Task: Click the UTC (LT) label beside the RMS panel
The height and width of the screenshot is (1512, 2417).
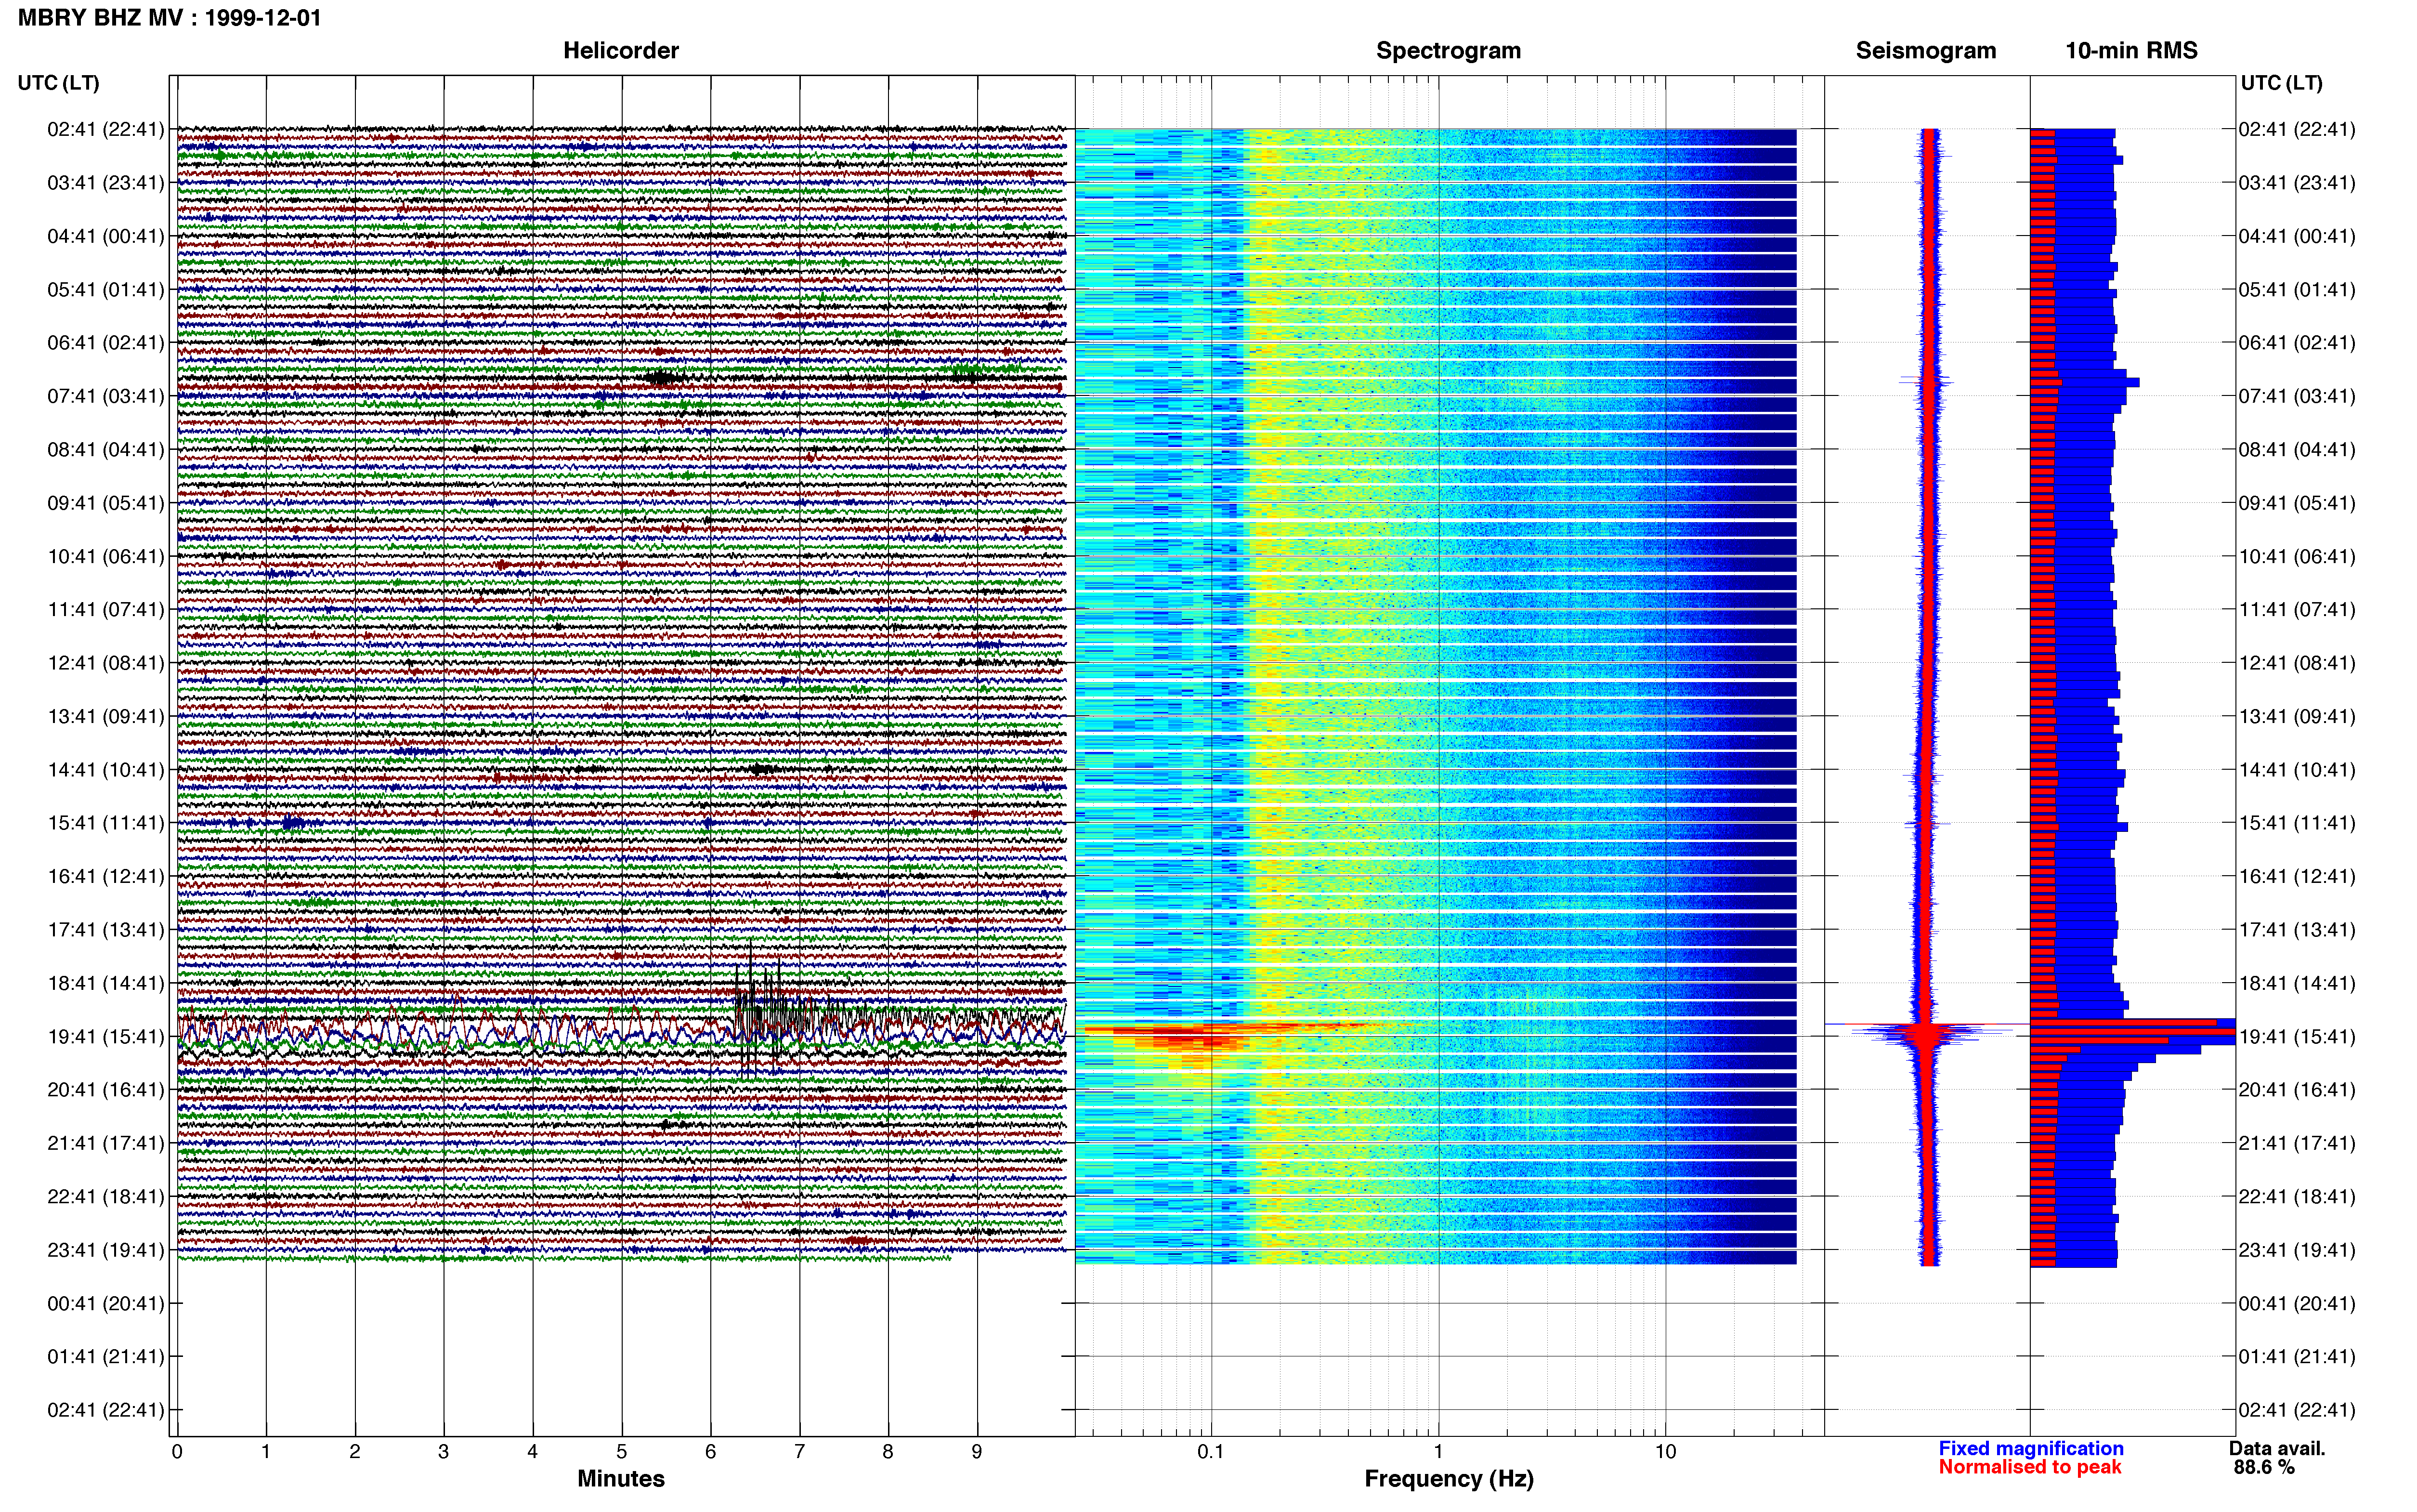Action: click(x=2281, y=83)
